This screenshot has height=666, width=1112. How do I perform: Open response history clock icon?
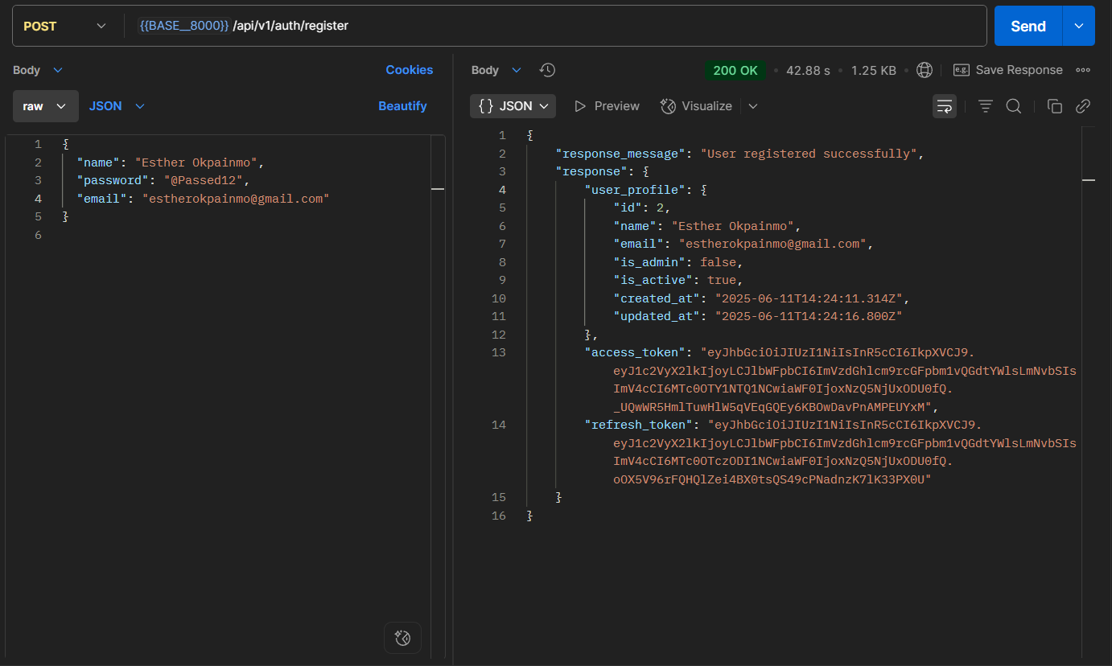pos(547,70)
